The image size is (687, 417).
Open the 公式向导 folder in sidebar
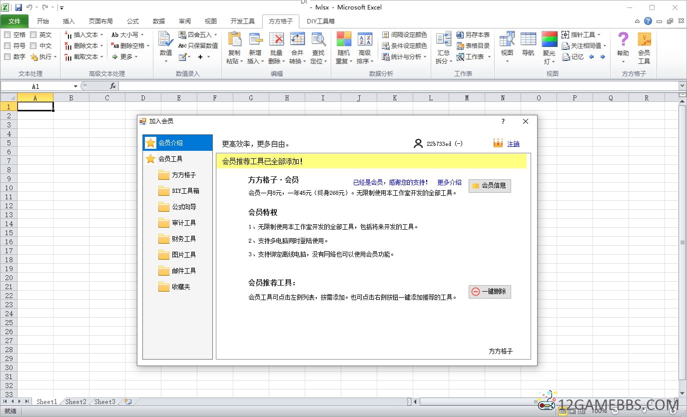178,207
